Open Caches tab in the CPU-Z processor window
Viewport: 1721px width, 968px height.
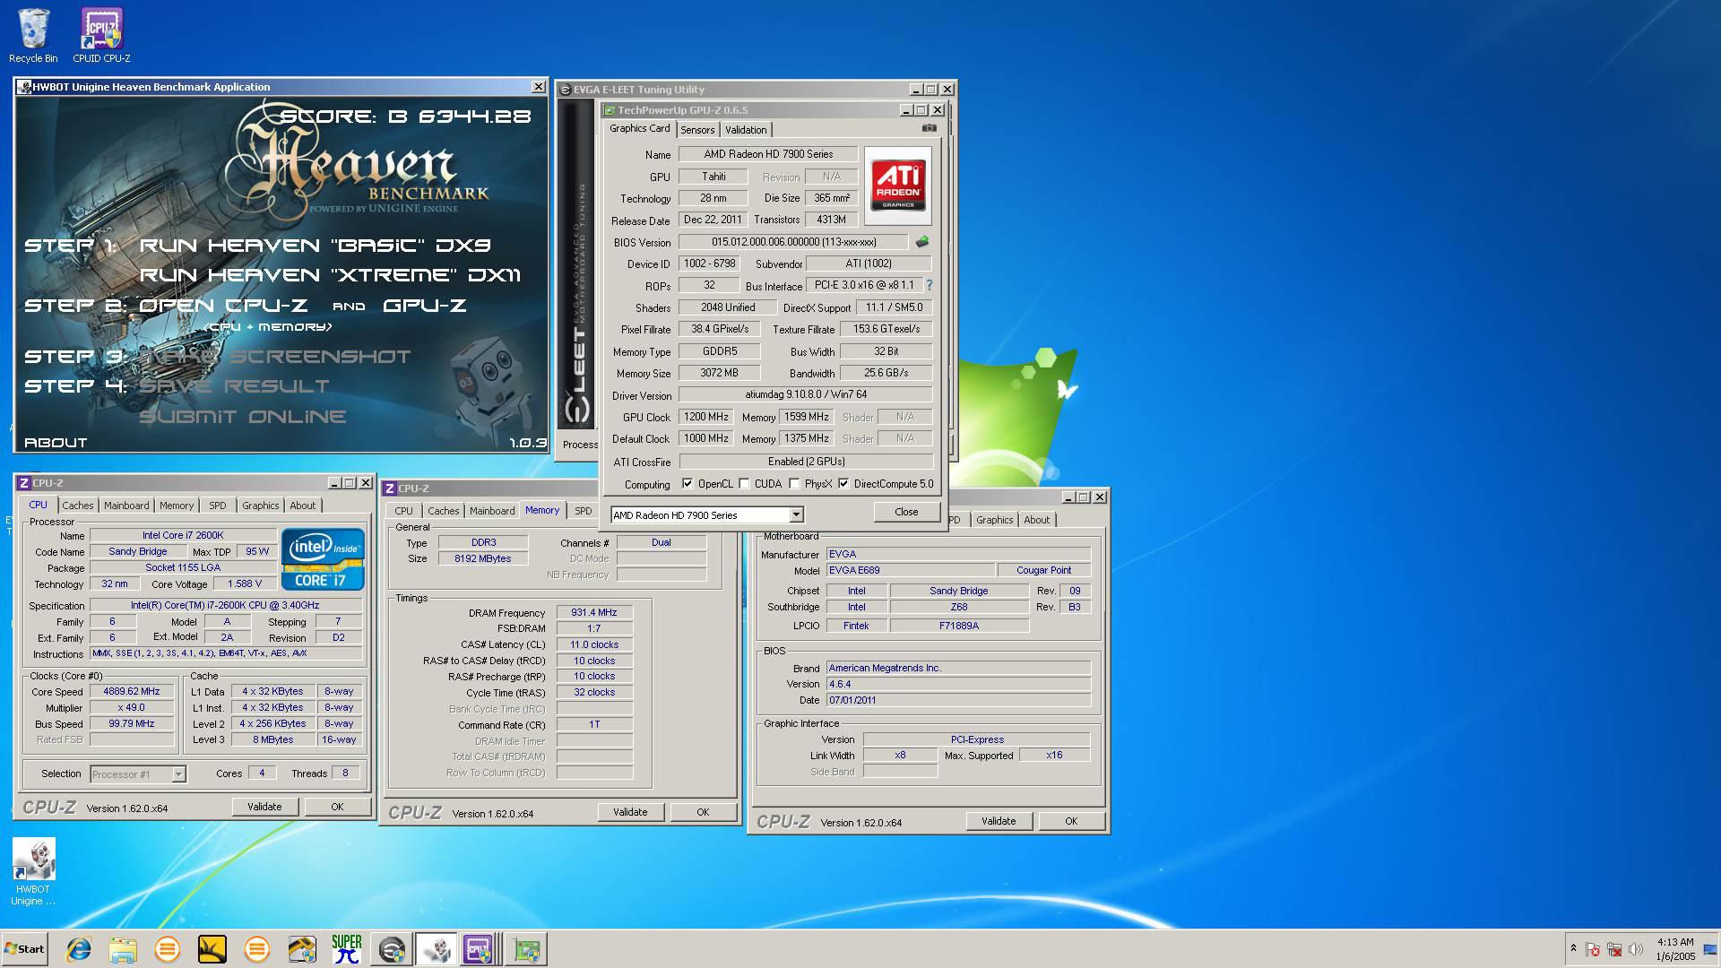[78, 506]
